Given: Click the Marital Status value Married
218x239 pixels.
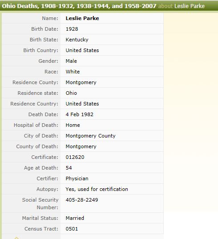Looking at the screenshot, I should click(x=75, y=218).
